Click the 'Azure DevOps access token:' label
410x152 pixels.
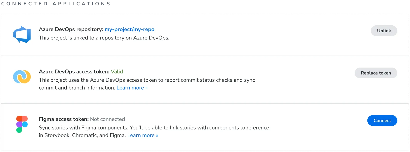click(74, 72)
